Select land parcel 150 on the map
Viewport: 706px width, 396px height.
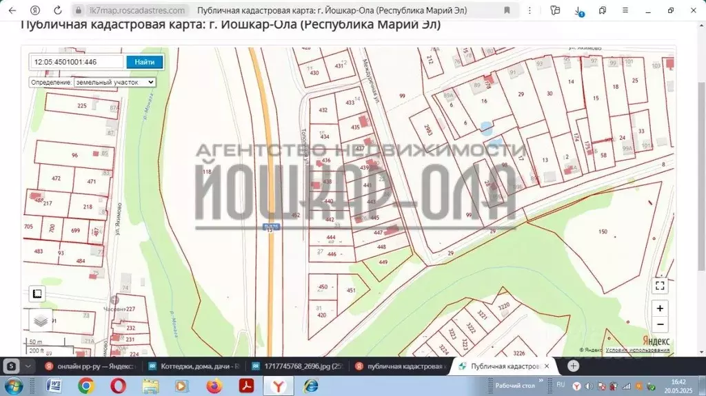pyautogui.click(x=603, y=232)
